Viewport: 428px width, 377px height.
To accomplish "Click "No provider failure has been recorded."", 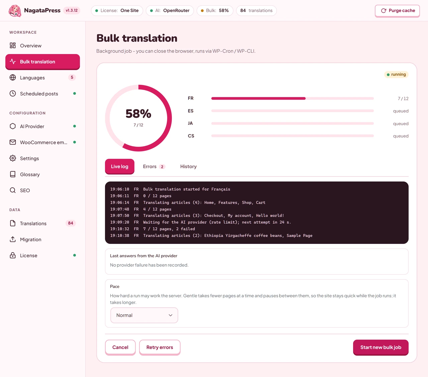I will point(149,265).
